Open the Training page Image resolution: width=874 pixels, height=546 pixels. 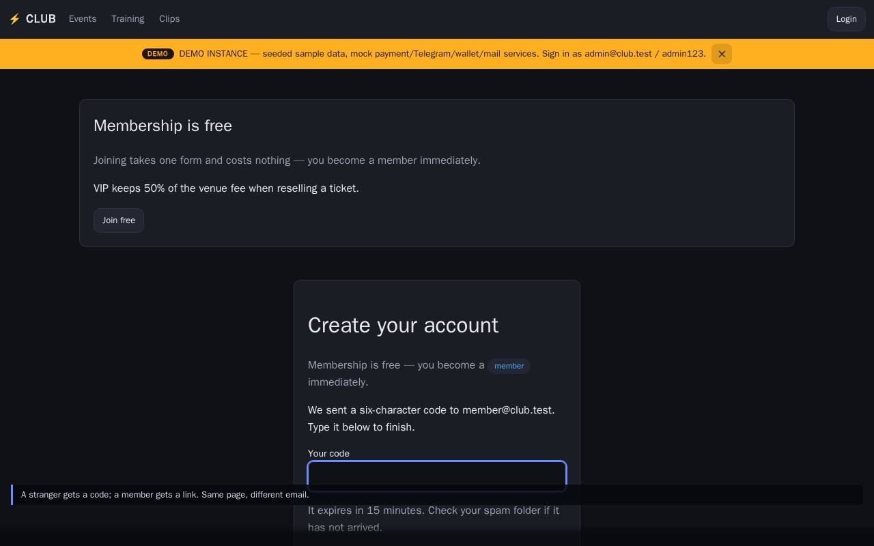pyautogui.click(x=128, y=19)
